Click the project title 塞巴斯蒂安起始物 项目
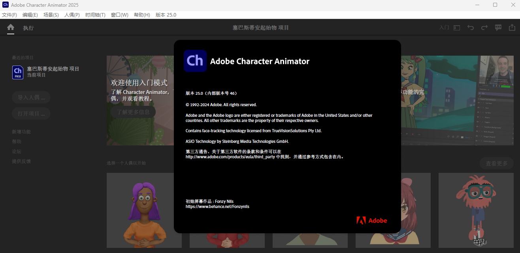 (x=260, y=28)
